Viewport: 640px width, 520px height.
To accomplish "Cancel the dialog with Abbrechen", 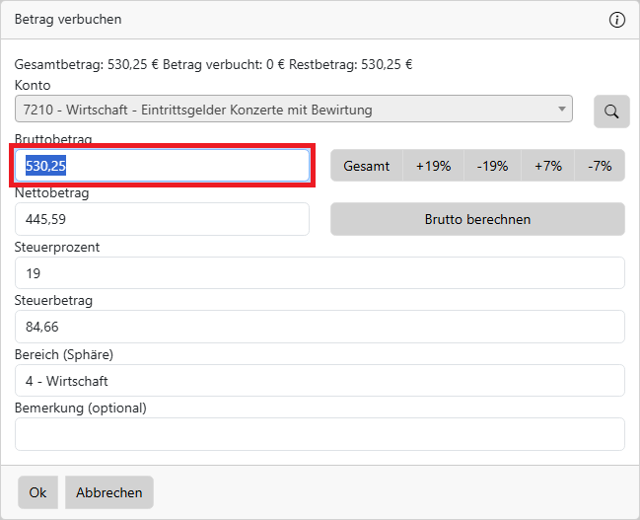I will click(109, 492).
